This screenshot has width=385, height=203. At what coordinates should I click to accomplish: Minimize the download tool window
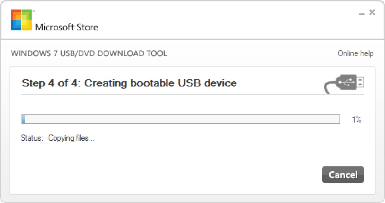362,13
